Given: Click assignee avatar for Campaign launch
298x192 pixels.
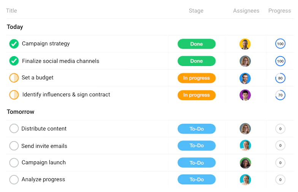Looking at the screenshot, I should [245, 163].
